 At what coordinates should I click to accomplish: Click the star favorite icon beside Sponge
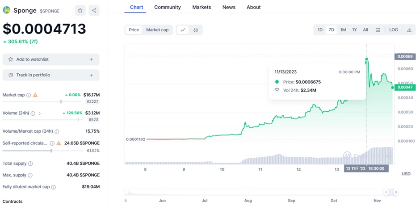point(80,10)
